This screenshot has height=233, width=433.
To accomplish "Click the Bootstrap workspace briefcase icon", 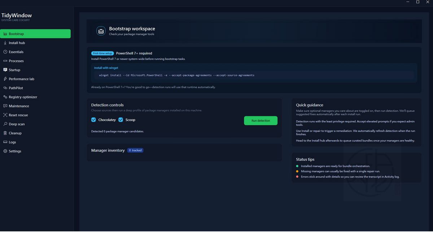I will click(101, 31).
